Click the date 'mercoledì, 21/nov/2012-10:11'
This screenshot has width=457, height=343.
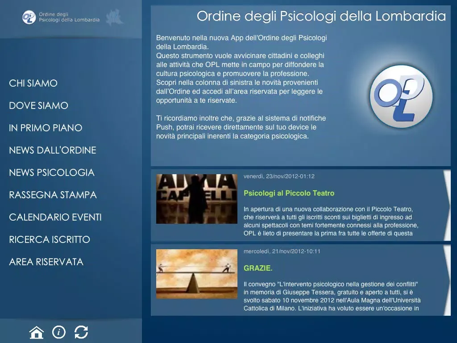pyautogui.click(x=282, y=251)
